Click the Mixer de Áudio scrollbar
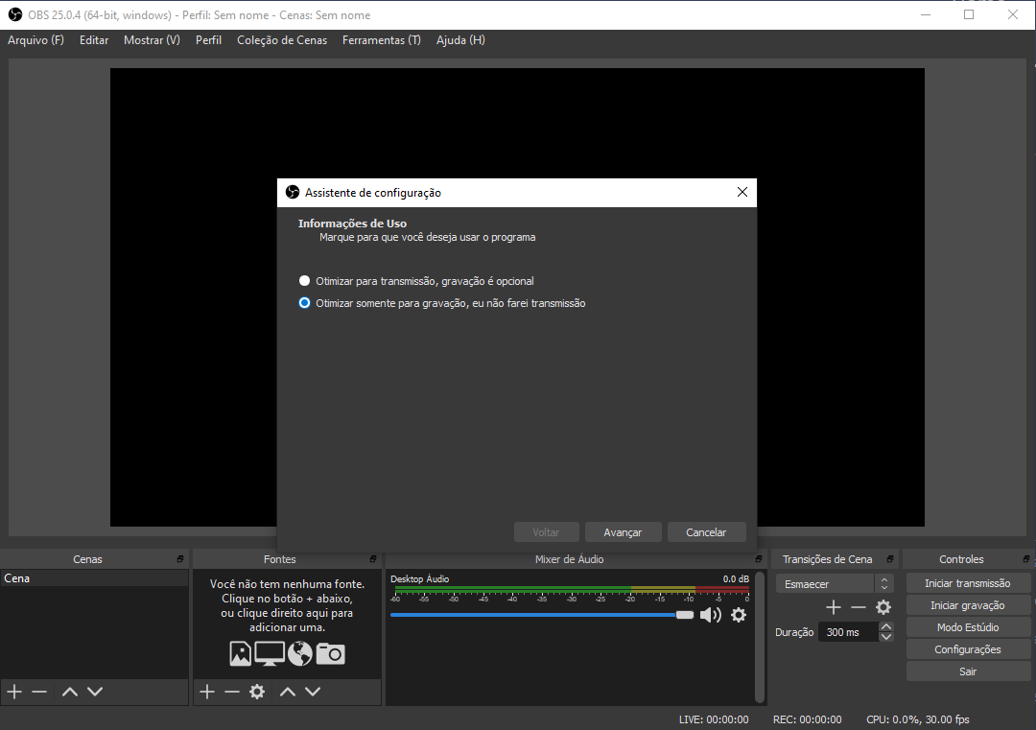The image size is (1036, 730). pos(760,638)
